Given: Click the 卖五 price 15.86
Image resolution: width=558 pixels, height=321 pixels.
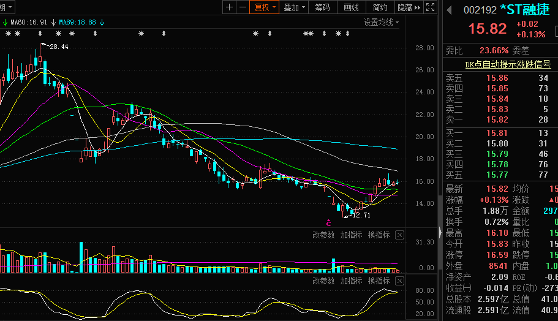Looking at the screenshot, I should pos(497,78).
